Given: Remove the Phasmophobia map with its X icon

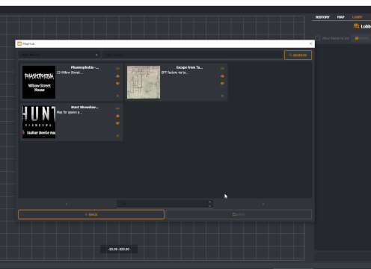Looking at the screenshot, I should click(x=117, y=96).
